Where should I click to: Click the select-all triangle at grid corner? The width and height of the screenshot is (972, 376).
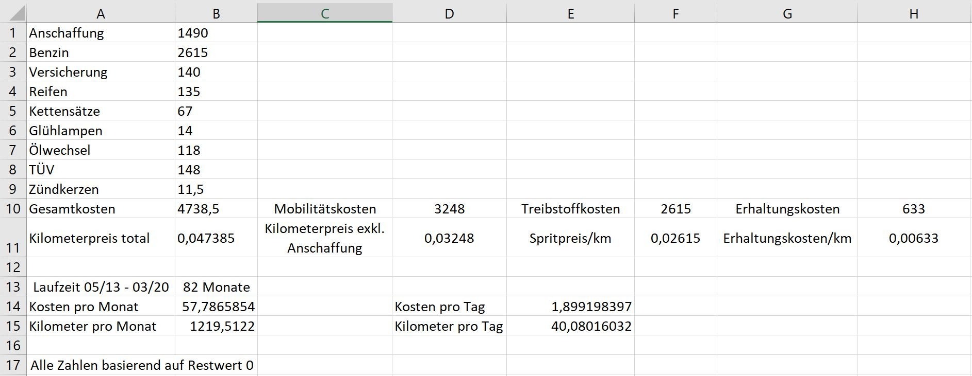click(13, 12)
